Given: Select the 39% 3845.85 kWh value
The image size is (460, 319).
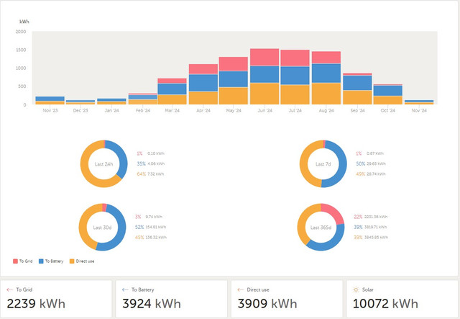Looking at the screenshot, I should pos(371,237).
